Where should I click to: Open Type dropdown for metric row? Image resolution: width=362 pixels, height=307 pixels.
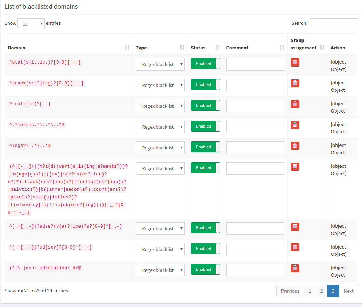pos(160,127)
